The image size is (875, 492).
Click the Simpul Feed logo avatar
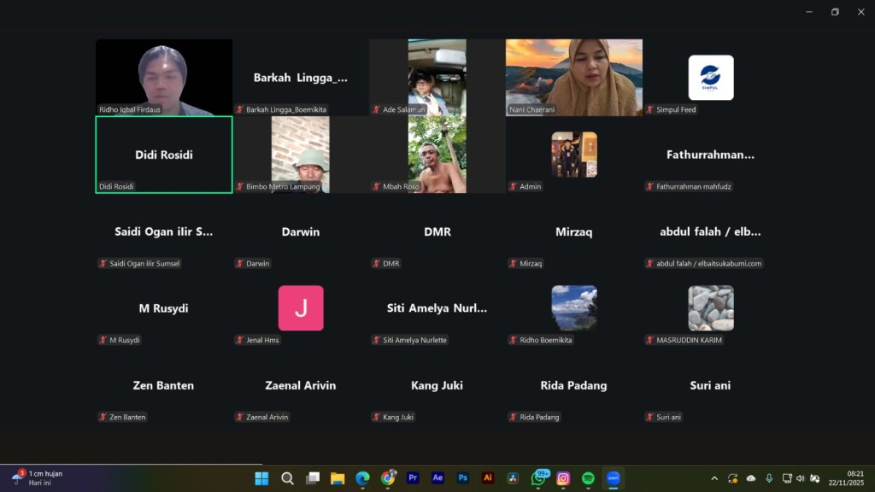710,78
